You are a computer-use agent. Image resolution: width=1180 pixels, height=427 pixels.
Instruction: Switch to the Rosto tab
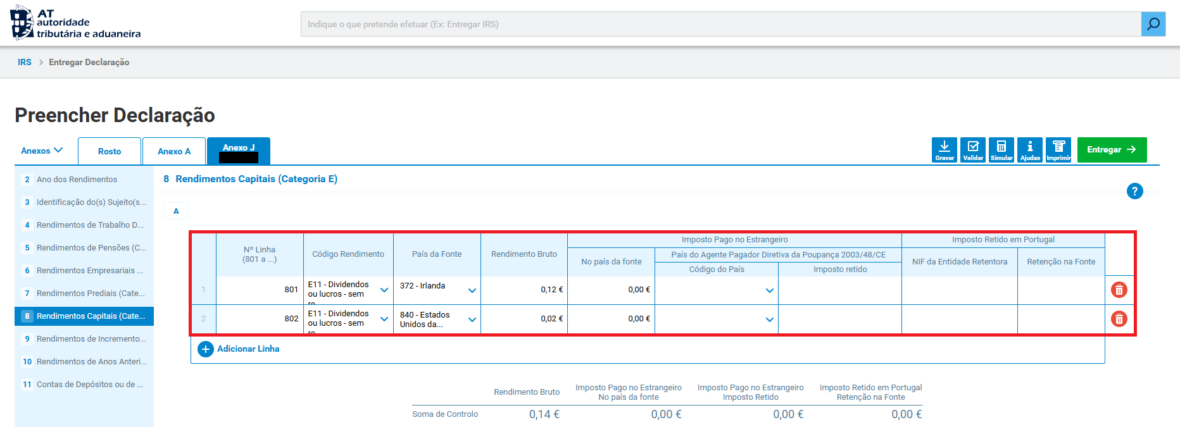pos(110,151)
